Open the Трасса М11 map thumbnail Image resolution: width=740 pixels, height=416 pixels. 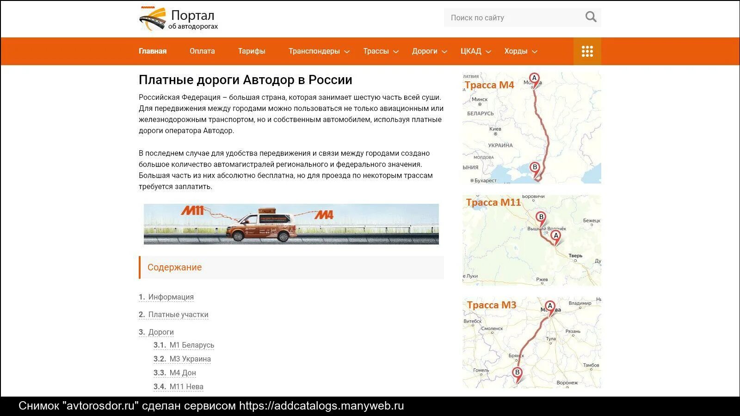[532, 240]
